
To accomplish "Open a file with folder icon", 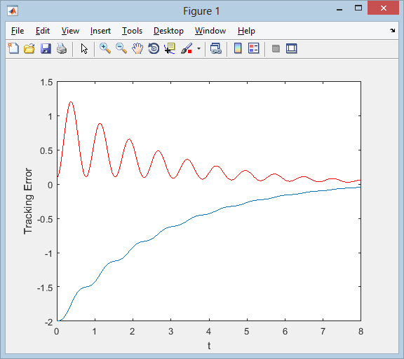I will coord(29,48).
